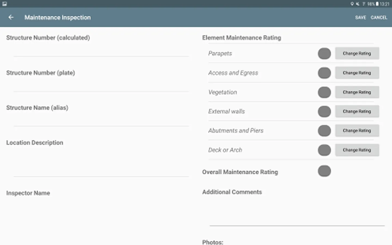Click the Parapets rating indicator circle

click(324, 53)
